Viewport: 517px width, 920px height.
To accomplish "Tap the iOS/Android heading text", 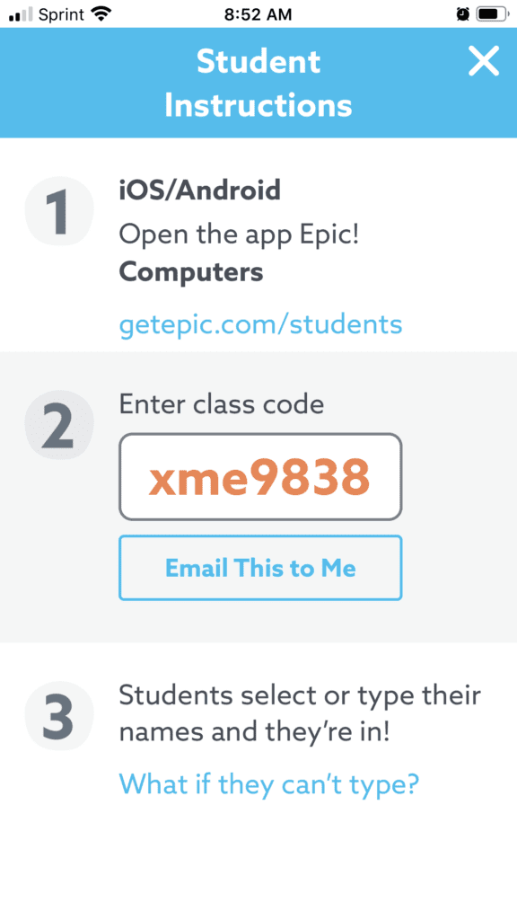I will point(200,190).
